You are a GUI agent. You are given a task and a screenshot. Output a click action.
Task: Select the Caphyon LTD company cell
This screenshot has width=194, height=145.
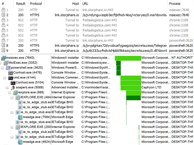(x=151, y=87)
